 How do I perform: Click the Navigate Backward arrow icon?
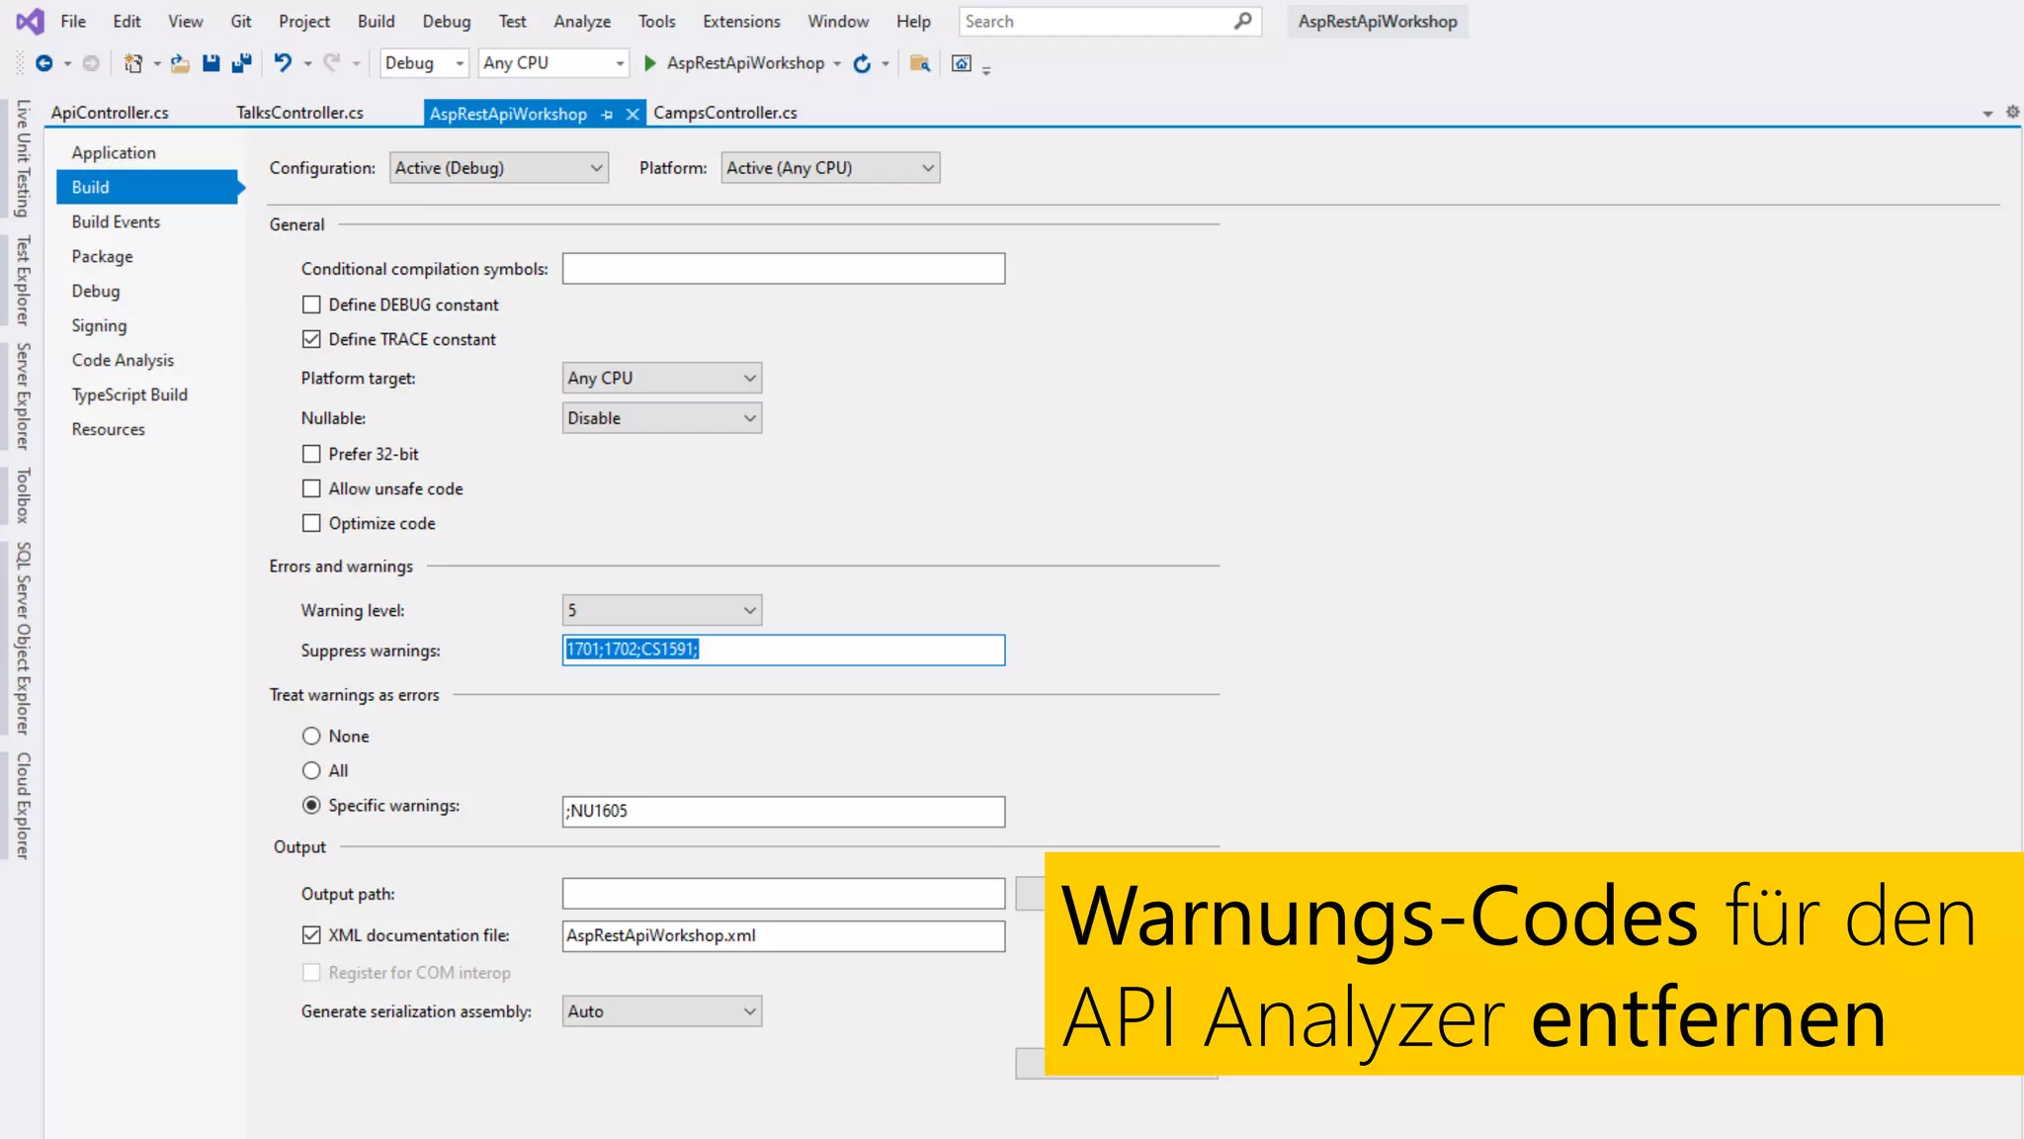43,63
